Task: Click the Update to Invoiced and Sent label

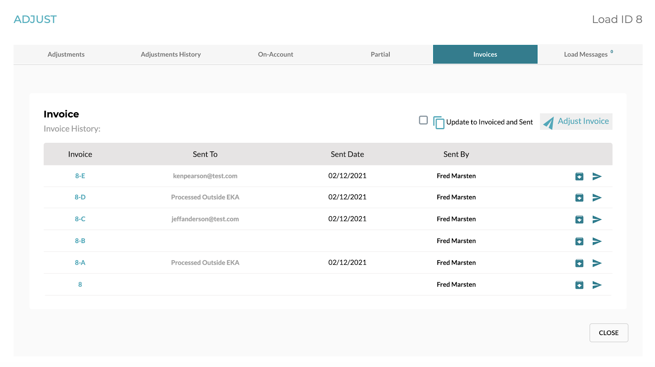Action: click(x=490, y=122)
